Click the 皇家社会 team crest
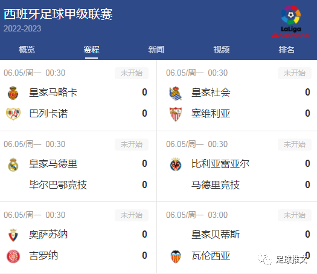The width and height of the screenshot is (317, 274). point(176,93)
